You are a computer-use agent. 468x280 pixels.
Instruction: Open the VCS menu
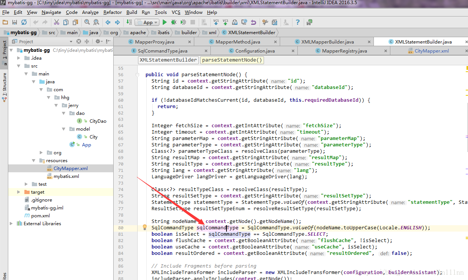pos(176,12)
